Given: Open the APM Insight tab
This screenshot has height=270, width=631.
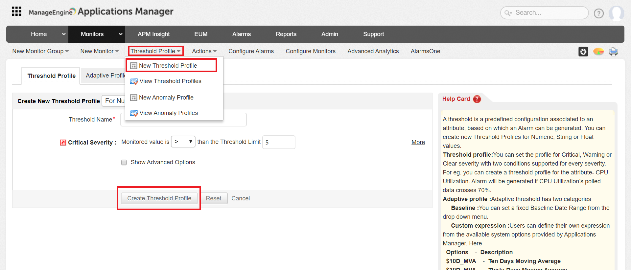Looking at the screenshot, I should (154, 34).
